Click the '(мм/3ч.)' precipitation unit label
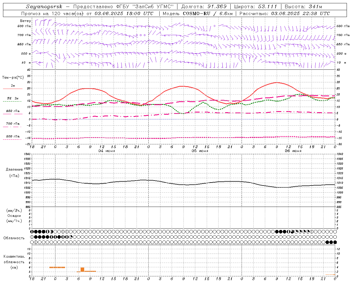The width and height of the screenshot is (351, 281). (x=14, y=210)
